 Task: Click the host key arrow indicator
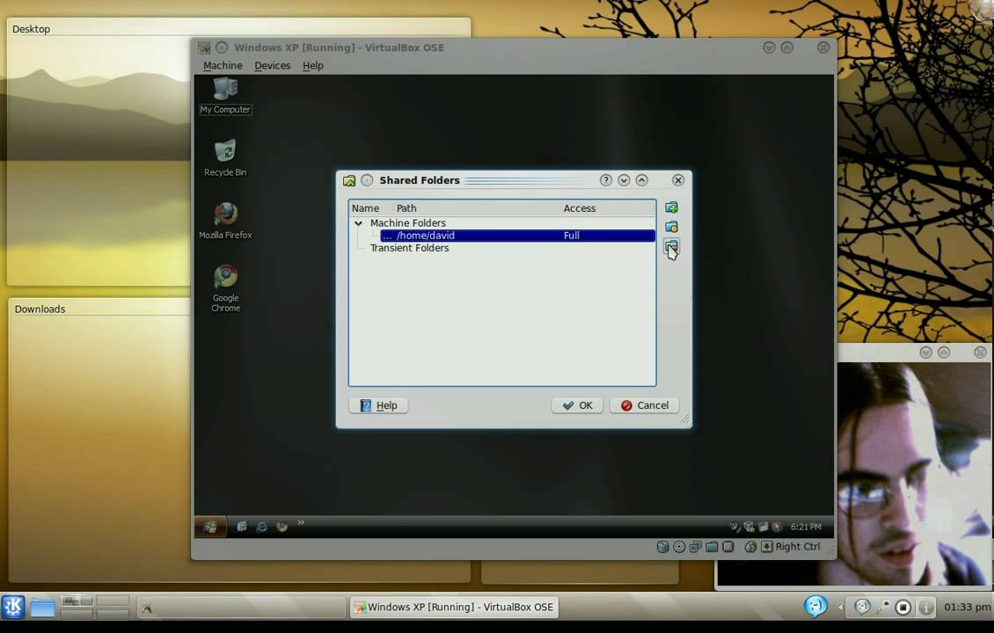point(767,546)
